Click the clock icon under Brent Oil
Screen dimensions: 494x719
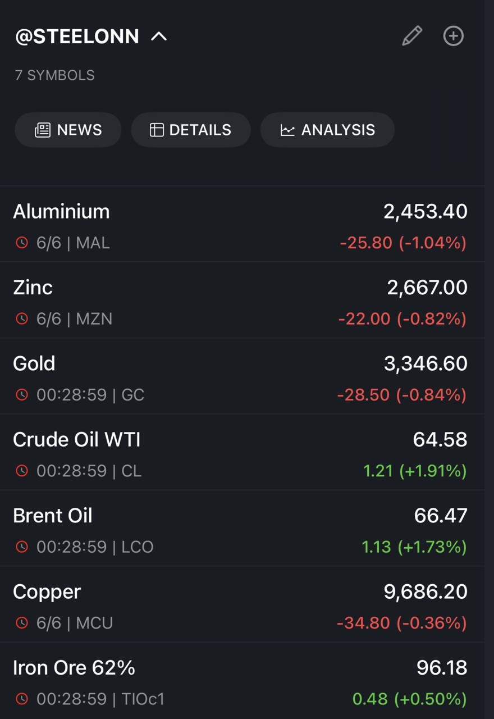[x=21, y=546]
